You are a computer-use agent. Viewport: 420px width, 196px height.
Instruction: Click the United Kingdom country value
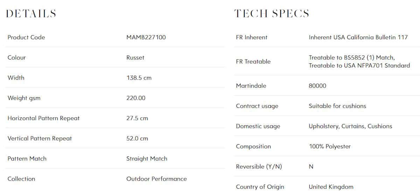coord(331,187)
